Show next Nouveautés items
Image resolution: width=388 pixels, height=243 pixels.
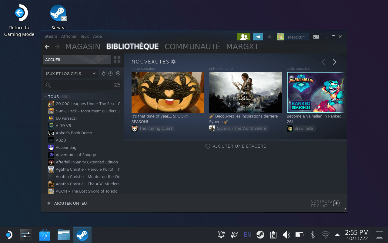pyautogui.click(x=334, y=62)
